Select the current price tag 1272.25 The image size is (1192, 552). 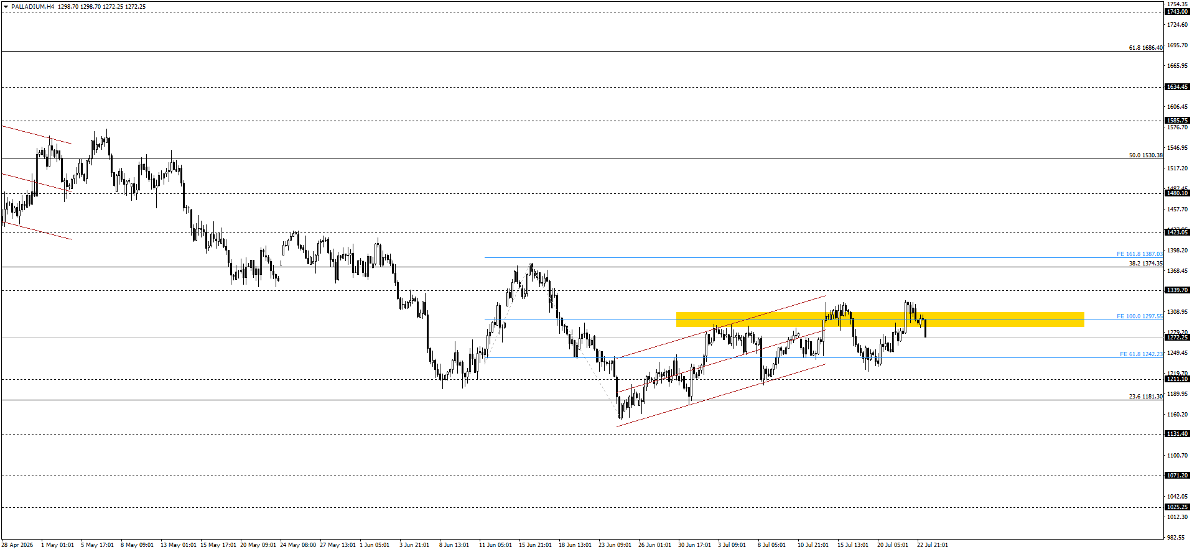click(1177, 338)
